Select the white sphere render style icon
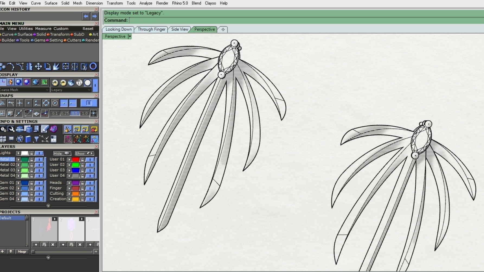The height and width of the screenshot is (272, 484). click(87, 83)
